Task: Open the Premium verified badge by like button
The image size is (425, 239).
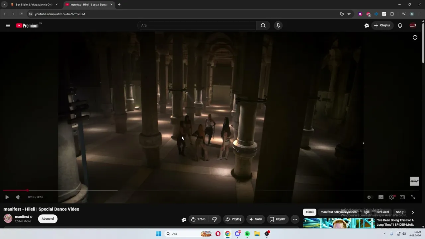Action: [184, 219]
